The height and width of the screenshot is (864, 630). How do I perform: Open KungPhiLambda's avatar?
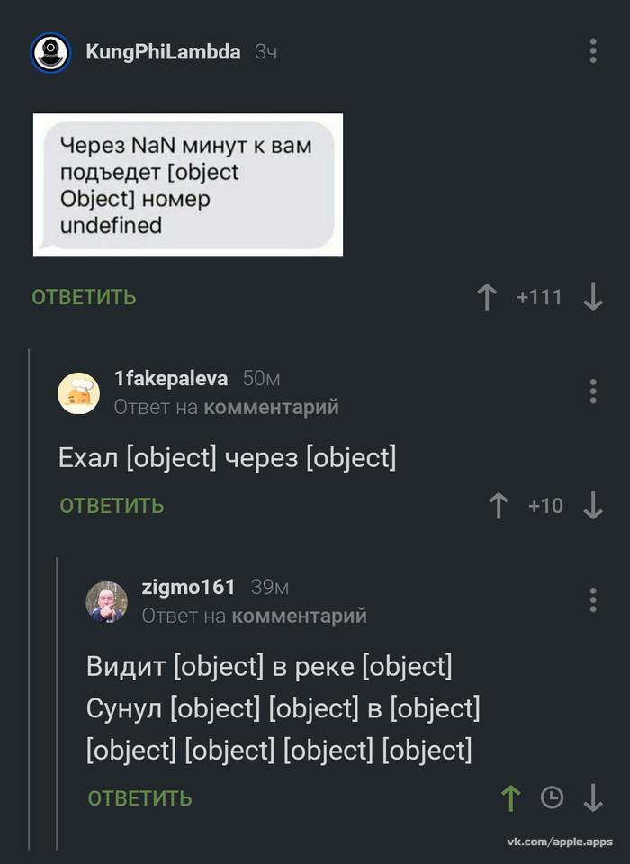pyautogui.click(x=51, y=53)
